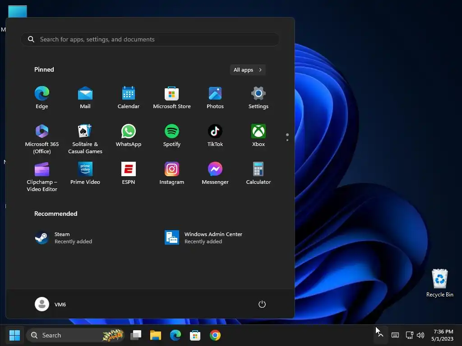Image resolution: width=462 pixels, height=346 pixels.
Task: Open the Spotify app
Action: [172, 136]
